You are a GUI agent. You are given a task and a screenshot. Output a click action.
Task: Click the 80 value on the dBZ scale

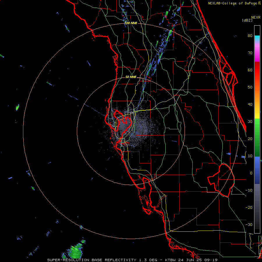pos(250,36)
